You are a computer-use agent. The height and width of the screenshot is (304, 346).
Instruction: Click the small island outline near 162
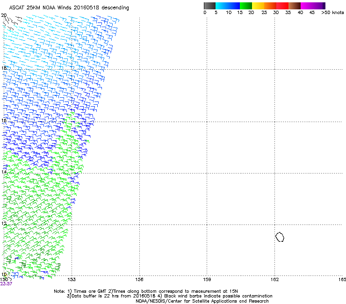pyautogui.click(x=280, y=237)
